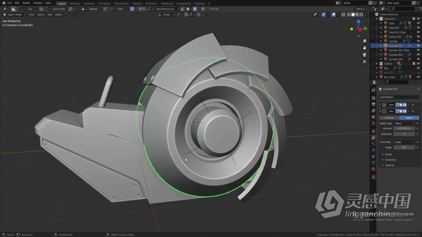Screen dimensions: 422x237
Task: Toggle visibility of Cube in outliner
Action: [x=418, y=23]
